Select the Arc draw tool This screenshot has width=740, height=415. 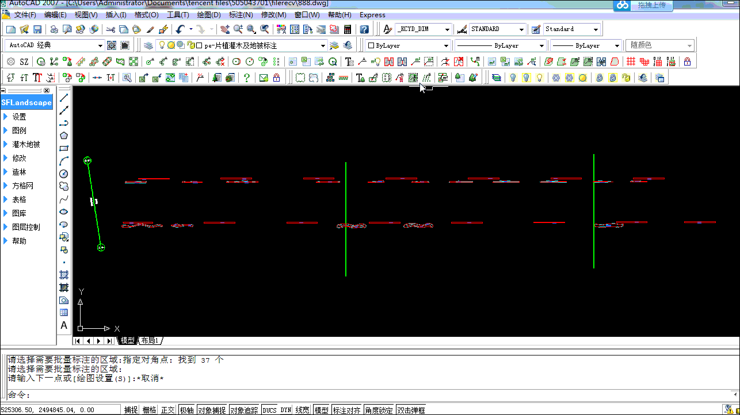(x=64, y=161)
